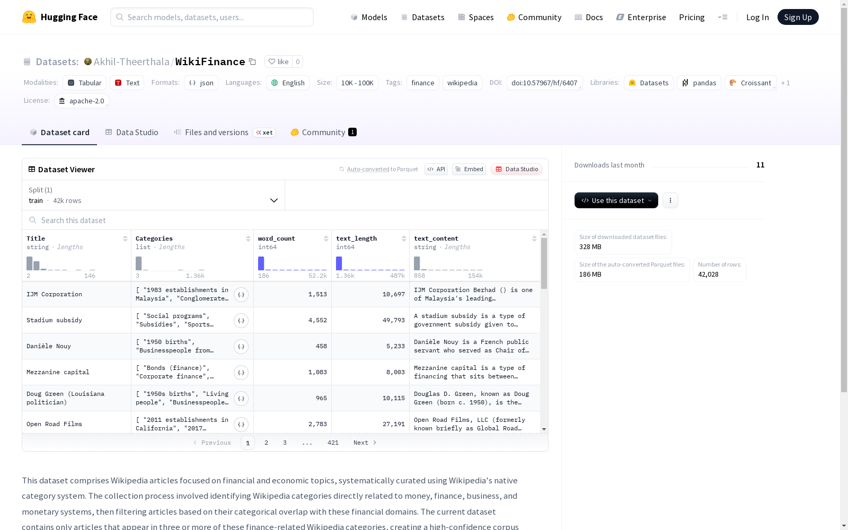Expand the IJM Corporation categories cell
The image size is (848, 530).
click(241, 295)
